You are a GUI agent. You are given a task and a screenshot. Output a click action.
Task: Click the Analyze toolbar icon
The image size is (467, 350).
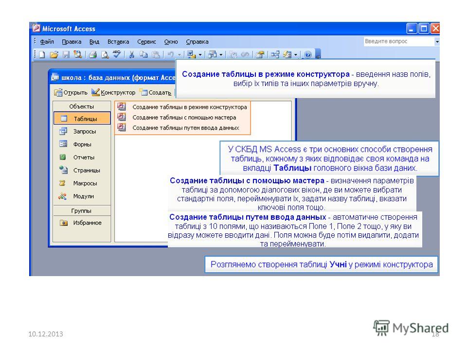pos(213,54)
